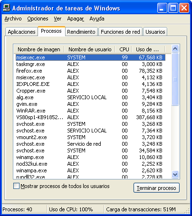This screenshot has height=216, width=192.
Task: Select the winamp.exe process row
Action: pyautogui.click(x=91, y=157)
